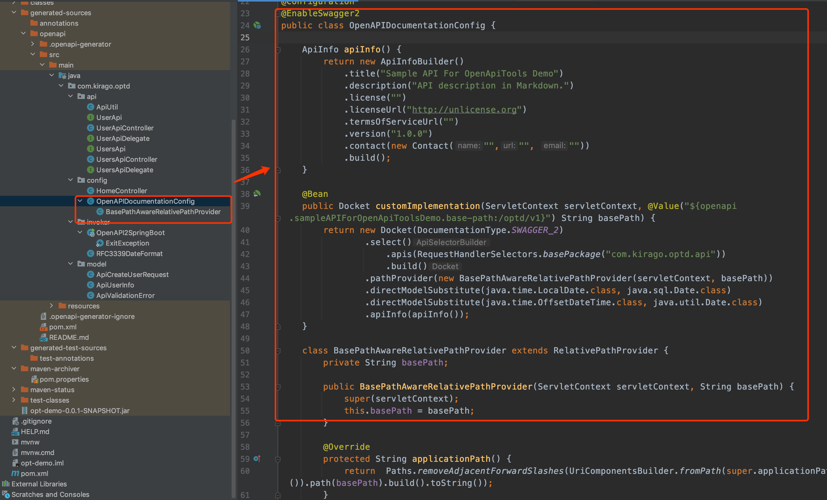The width and height of the screenshot is (827, 500).
Task: Select the annotations folder
Action: tap(59, 23)
